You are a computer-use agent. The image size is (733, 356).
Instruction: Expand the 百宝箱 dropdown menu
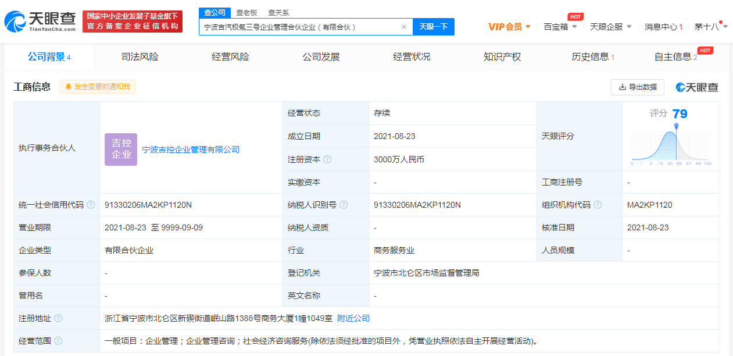[x=559, y=27]
